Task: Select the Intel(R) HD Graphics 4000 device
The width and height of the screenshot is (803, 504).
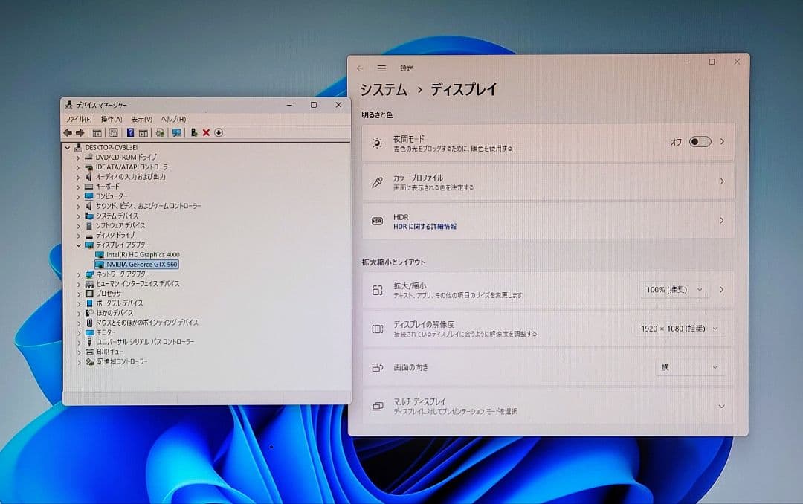Action: [142, 254]
